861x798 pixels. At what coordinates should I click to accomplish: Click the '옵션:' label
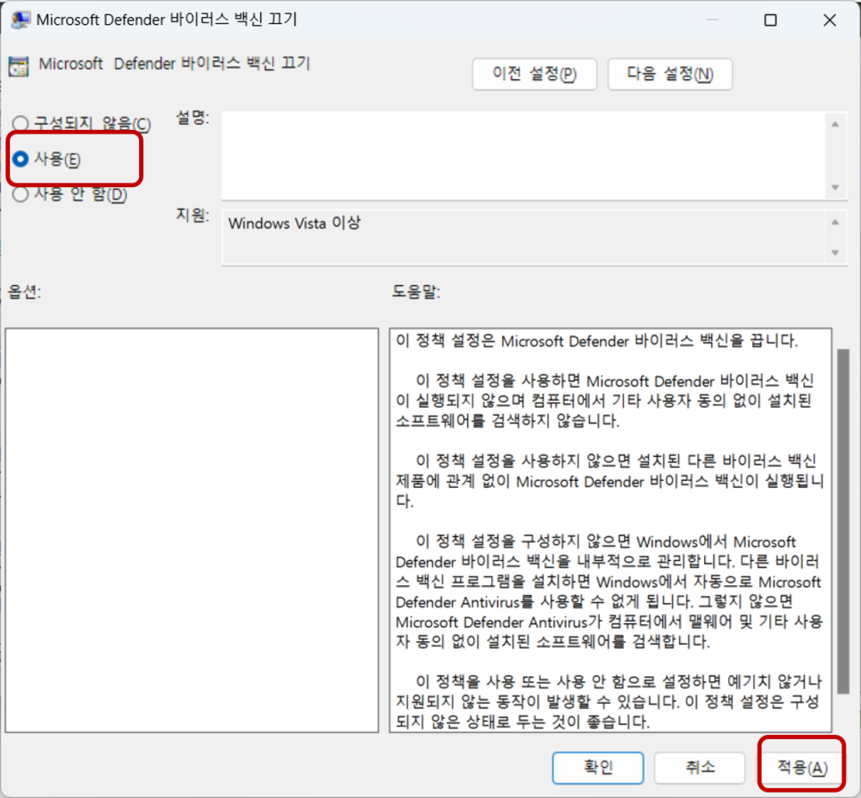coord(24,291)
